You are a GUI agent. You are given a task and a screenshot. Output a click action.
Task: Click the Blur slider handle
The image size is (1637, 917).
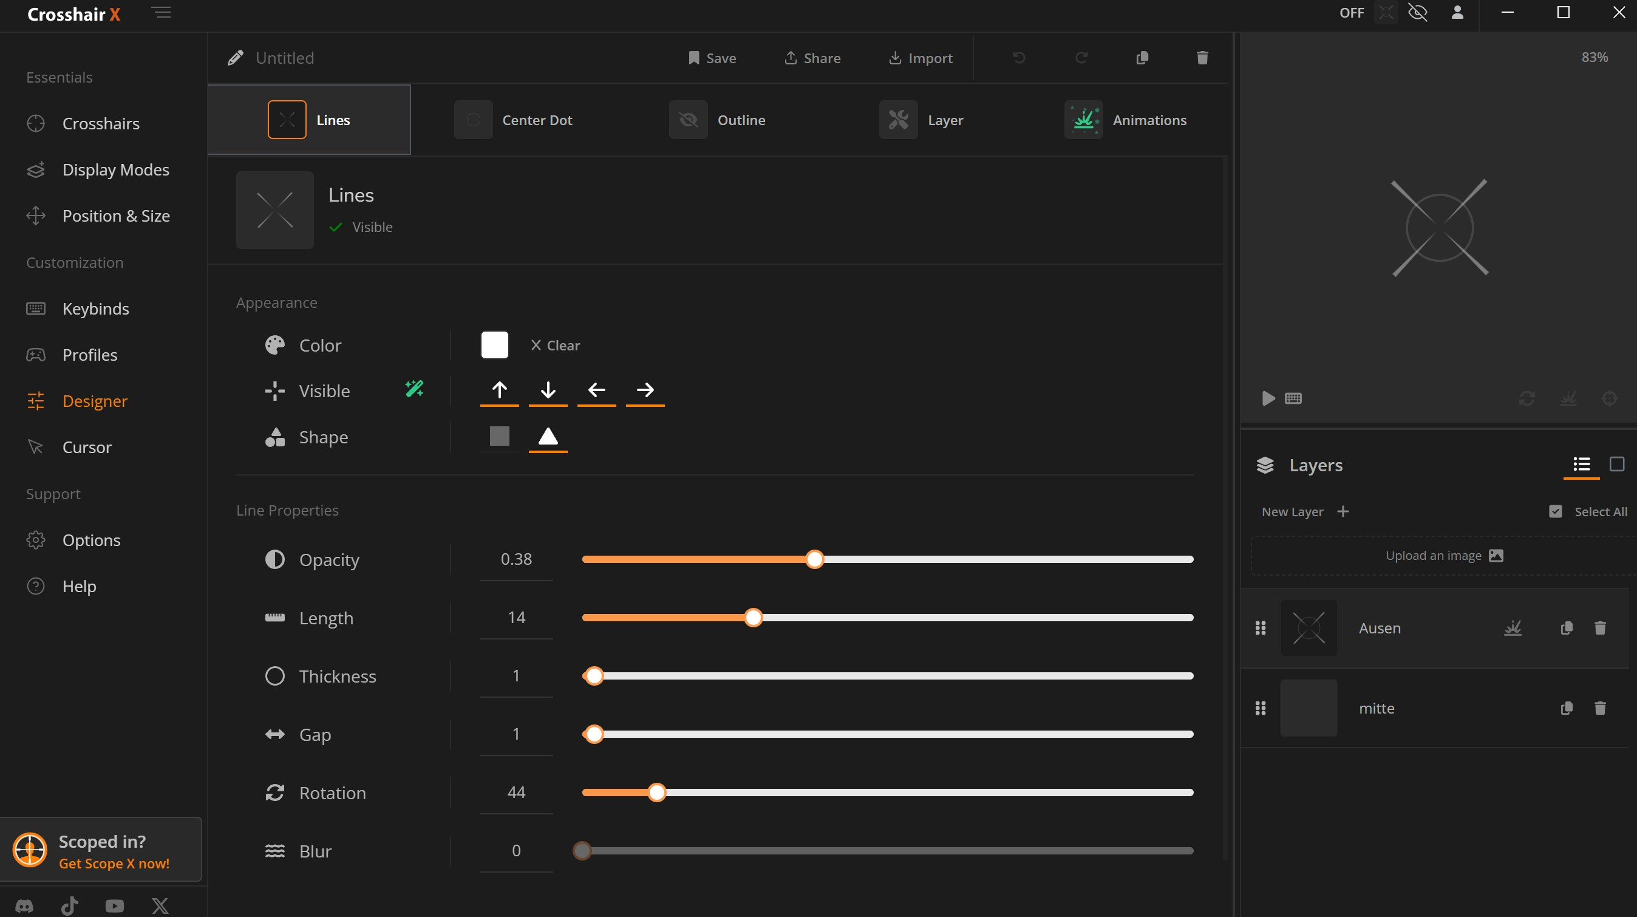(582, 851)
